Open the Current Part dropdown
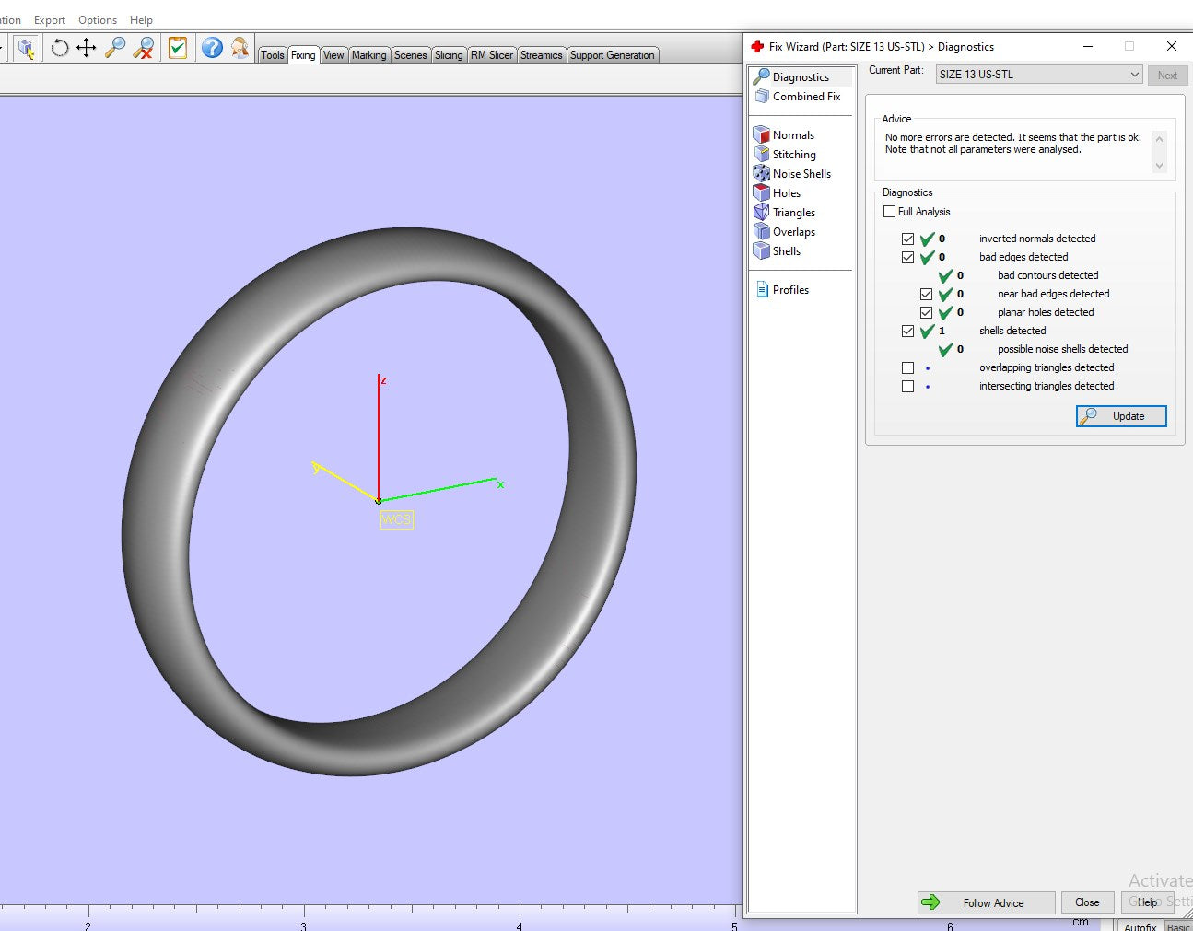 pos(1039,75)
